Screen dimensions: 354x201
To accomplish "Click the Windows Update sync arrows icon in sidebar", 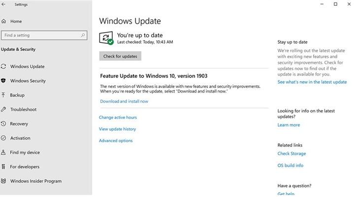I will pyautogui.click(x=3, y=66).
